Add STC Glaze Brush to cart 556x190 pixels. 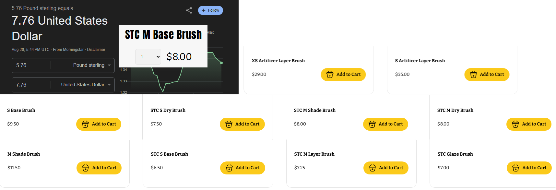pos(529,168)
